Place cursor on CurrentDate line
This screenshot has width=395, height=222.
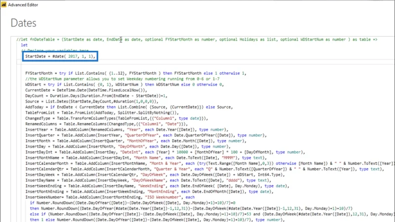86,90
